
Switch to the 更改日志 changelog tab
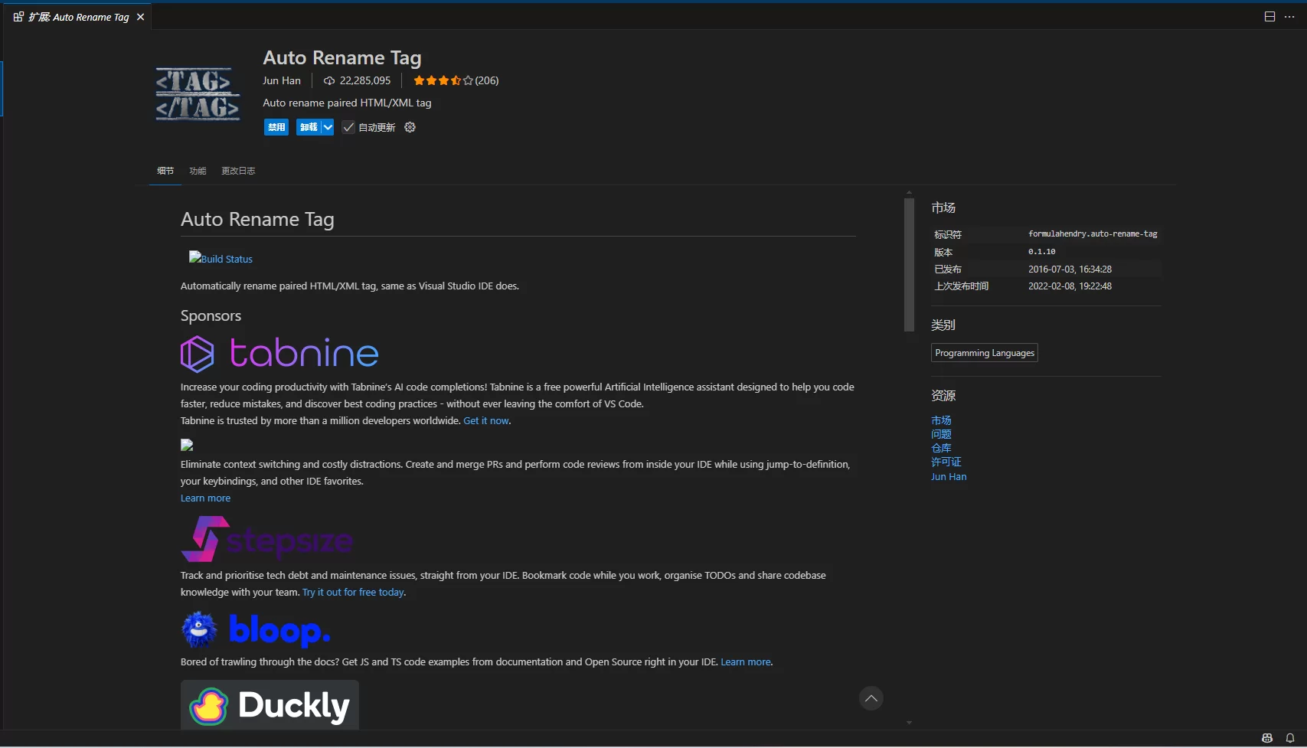[x=238, y=171]
